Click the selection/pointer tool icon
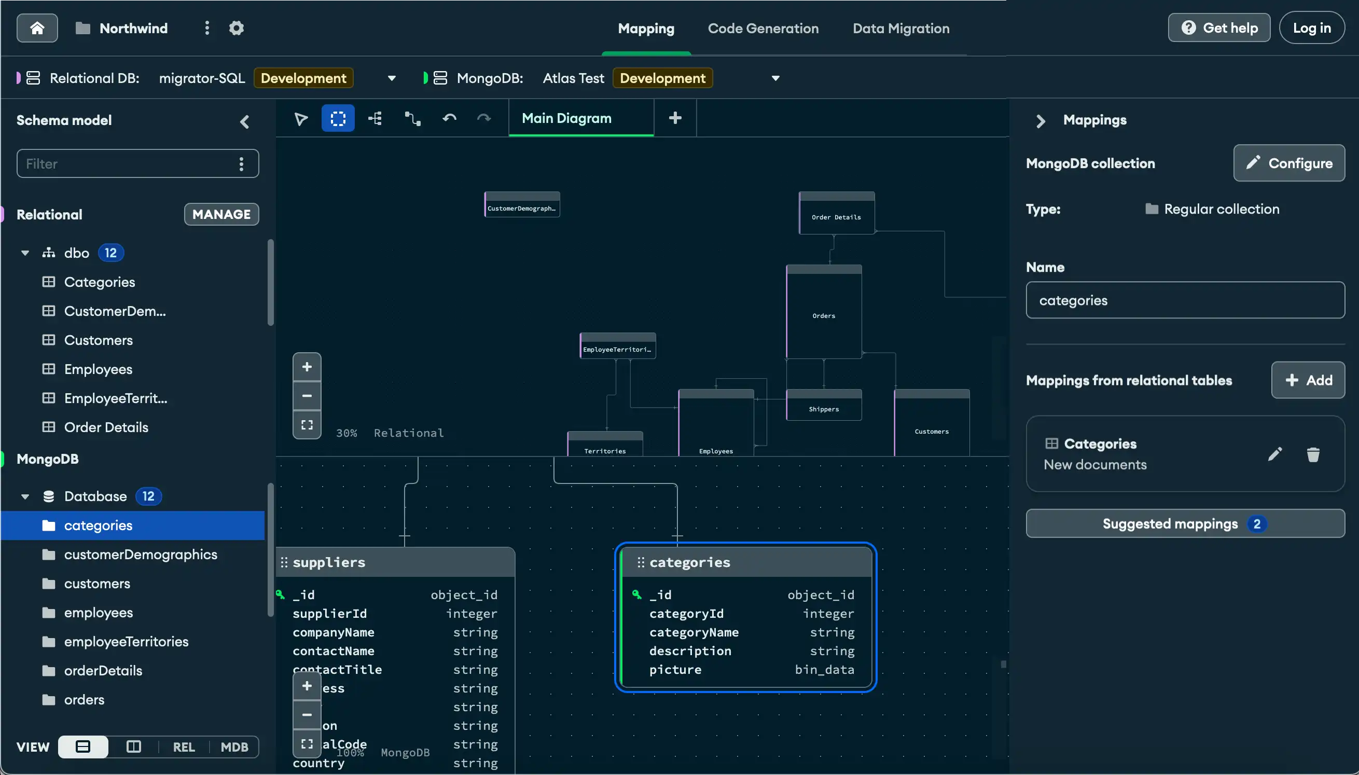 tap(300, 119)
